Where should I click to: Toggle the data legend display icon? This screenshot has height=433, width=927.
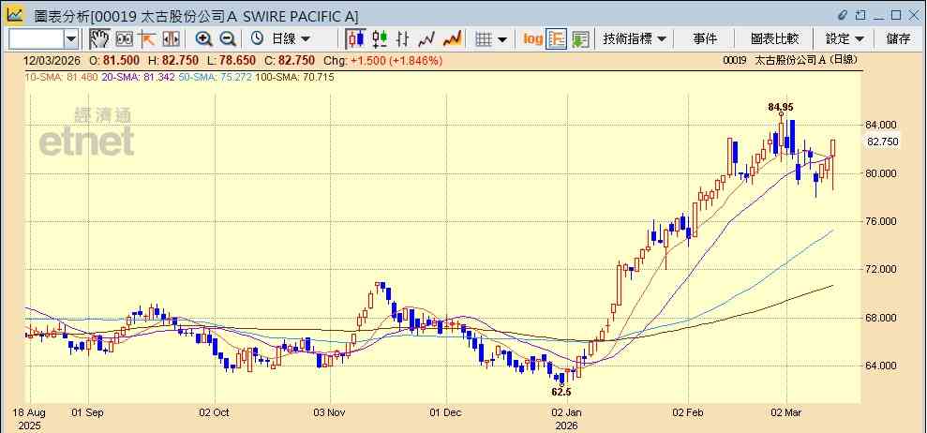(557, 39)
